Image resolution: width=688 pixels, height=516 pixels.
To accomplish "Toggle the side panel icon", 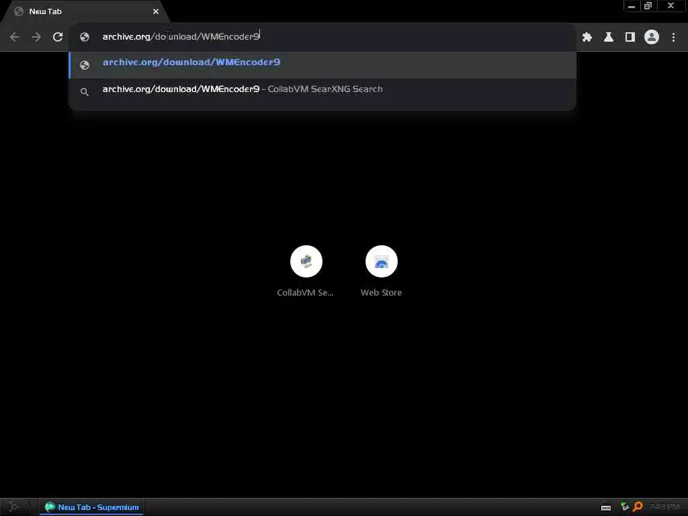I will 630,38.
